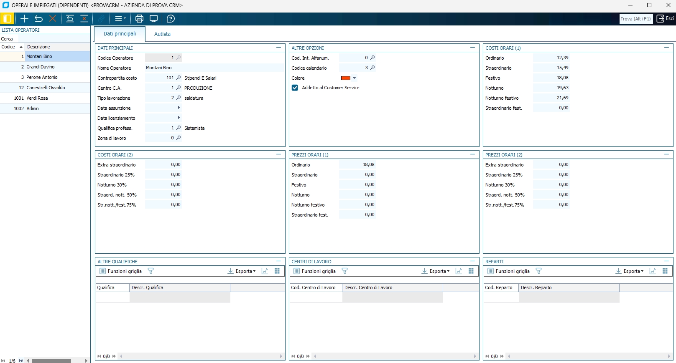Click the monitor screen icon in toolbar
Screen dimensions: 676x363
[153, 19]
